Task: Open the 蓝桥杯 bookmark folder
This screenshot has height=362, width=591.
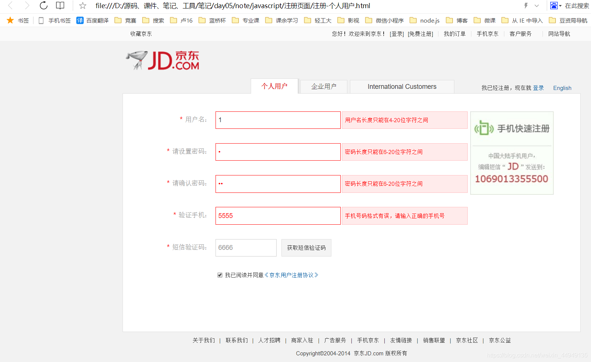Action: coord(212,20)
